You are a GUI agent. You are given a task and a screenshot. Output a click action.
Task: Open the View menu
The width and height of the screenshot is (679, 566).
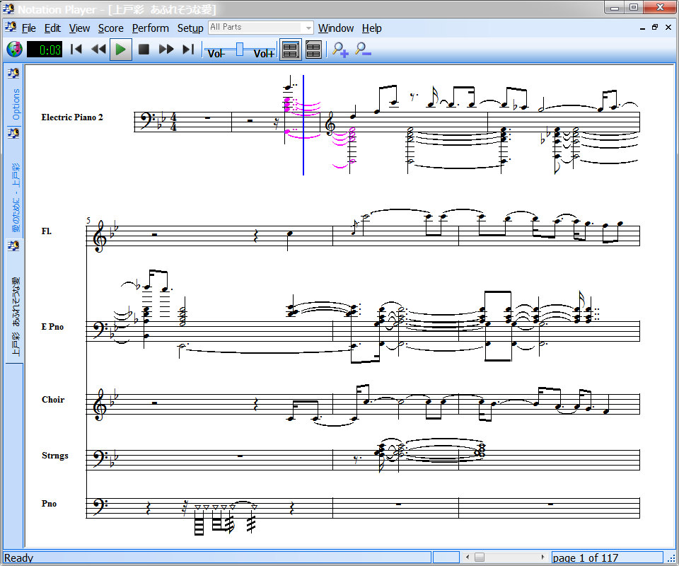(x=79, y=28)
